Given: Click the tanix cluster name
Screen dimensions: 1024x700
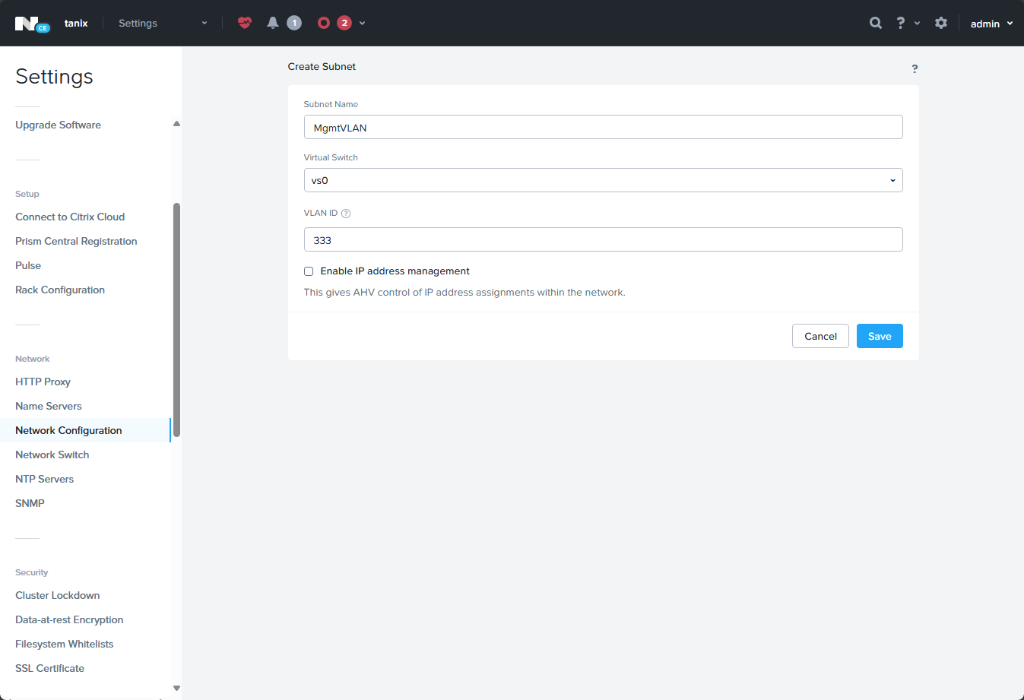Looking at the screenshot, I should pos(76,24).
